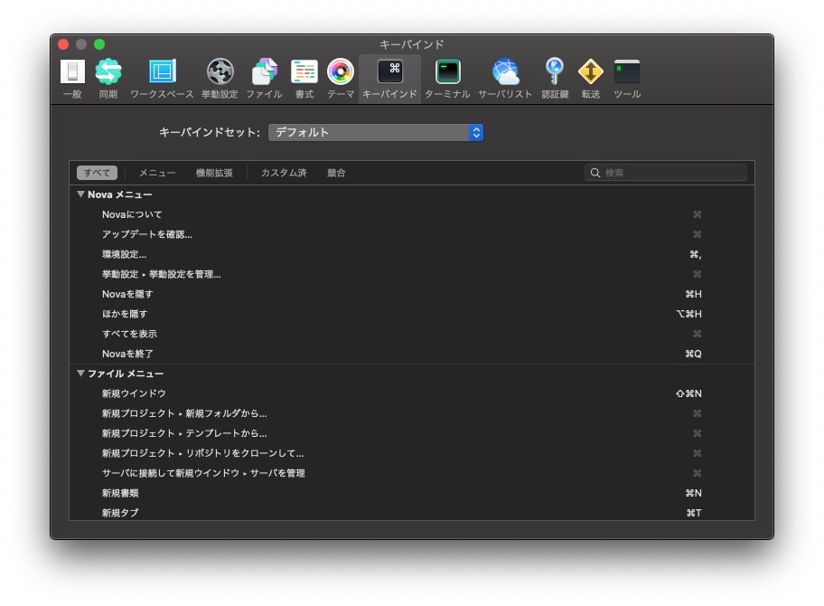
Task: Set empty shortcut for サーバを管理
Action: point(697,473)
